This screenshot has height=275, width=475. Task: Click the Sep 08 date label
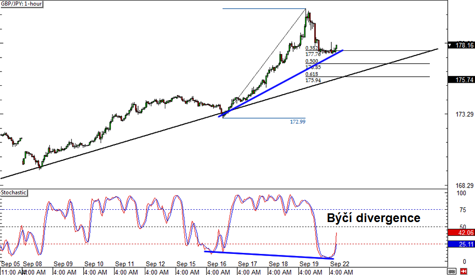(x=32, y=264)
